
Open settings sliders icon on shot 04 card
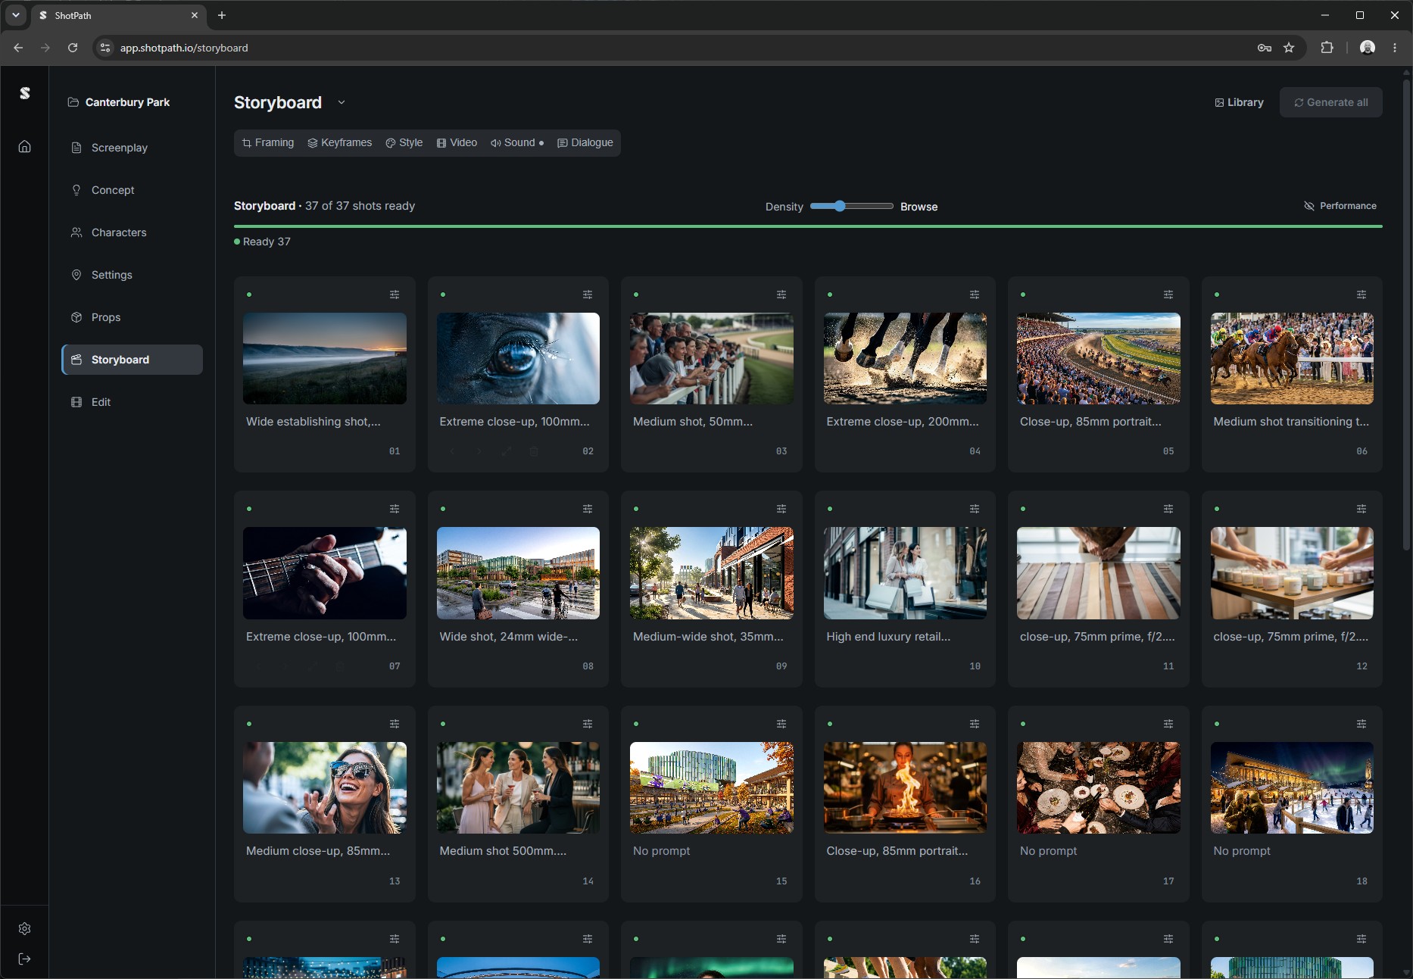point(975,295)
